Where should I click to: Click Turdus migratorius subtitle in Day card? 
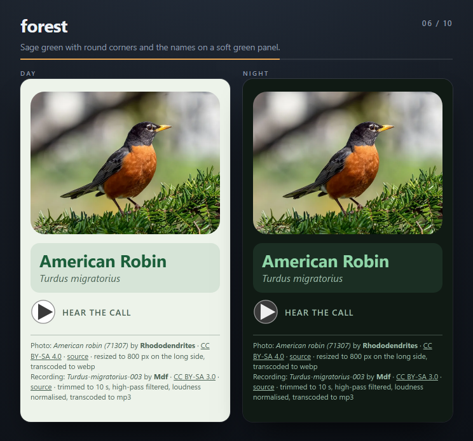[x=80, y=279]
